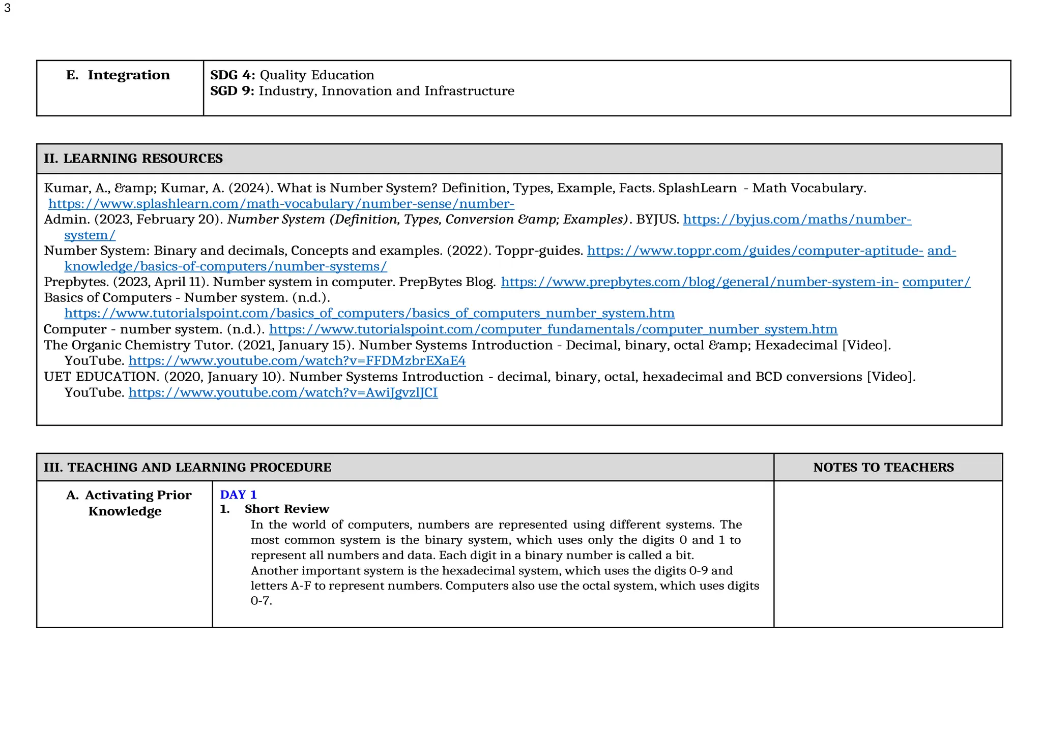Click the 'knowledge/basics-of-computers/number-systems/' link
The width and height of the screenshot is (1042, 736).
tap(225, 266)
